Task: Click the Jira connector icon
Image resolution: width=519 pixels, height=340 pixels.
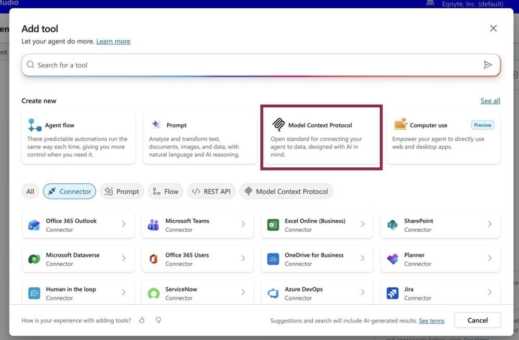Action: point(393,293)
